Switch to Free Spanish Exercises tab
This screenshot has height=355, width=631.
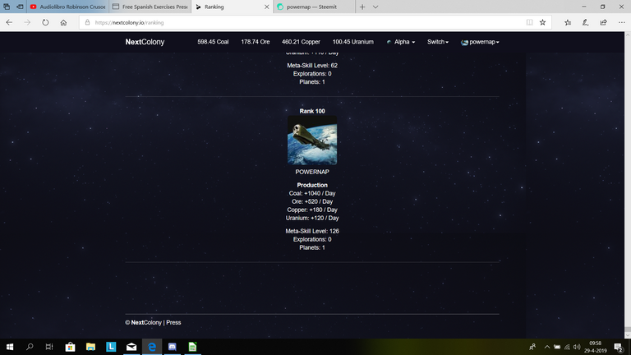[150, 7]
